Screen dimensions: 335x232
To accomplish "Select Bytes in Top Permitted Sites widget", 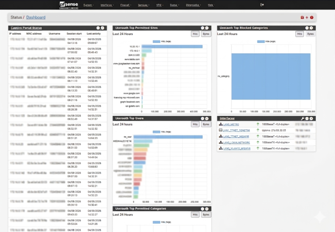I will [206, 34].
